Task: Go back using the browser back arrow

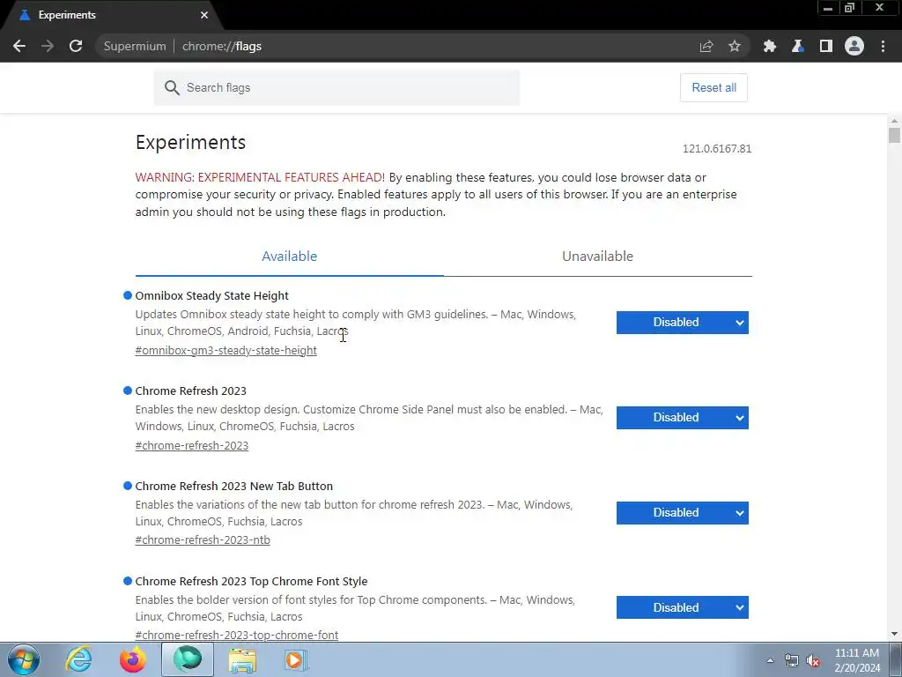Action: (19, 46)
